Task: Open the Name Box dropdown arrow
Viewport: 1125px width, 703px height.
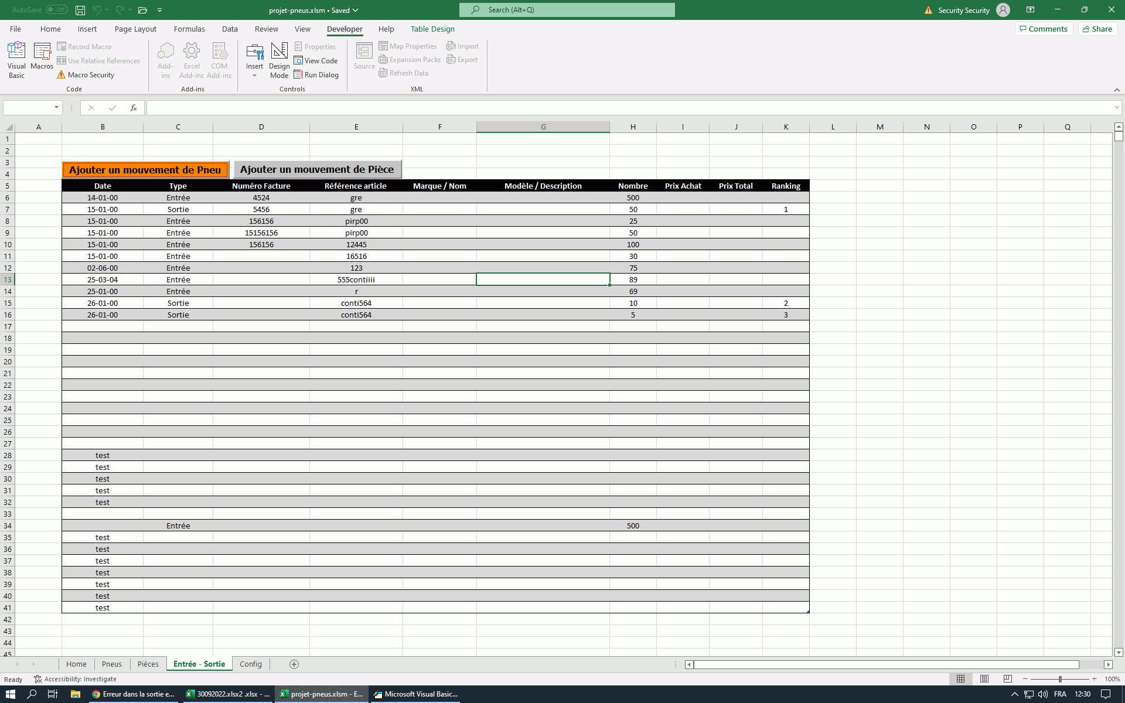Action: 56,107
